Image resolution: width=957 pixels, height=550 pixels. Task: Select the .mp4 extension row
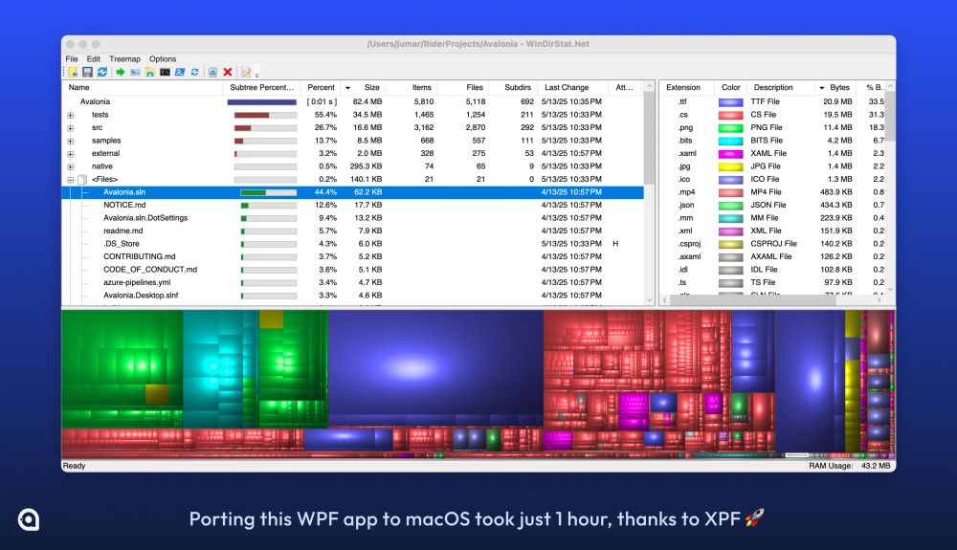[772, 192]
